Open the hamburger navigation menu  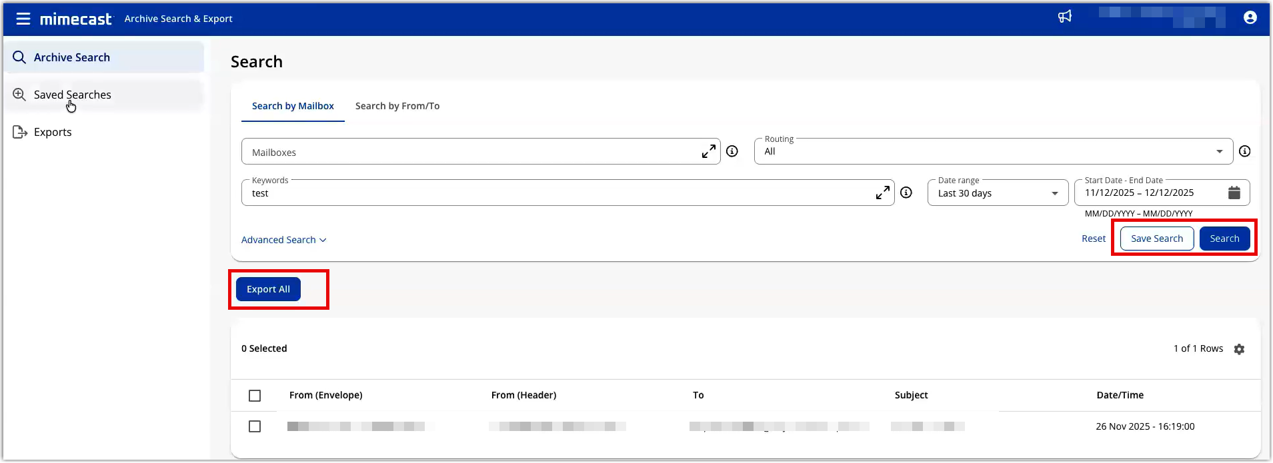[23, 19]
